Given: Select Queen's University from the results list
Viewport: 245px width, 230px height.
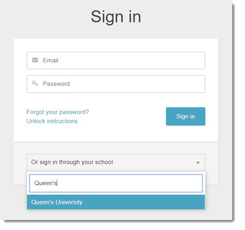Looking at the screenshot, I should (x=57, y=202).
